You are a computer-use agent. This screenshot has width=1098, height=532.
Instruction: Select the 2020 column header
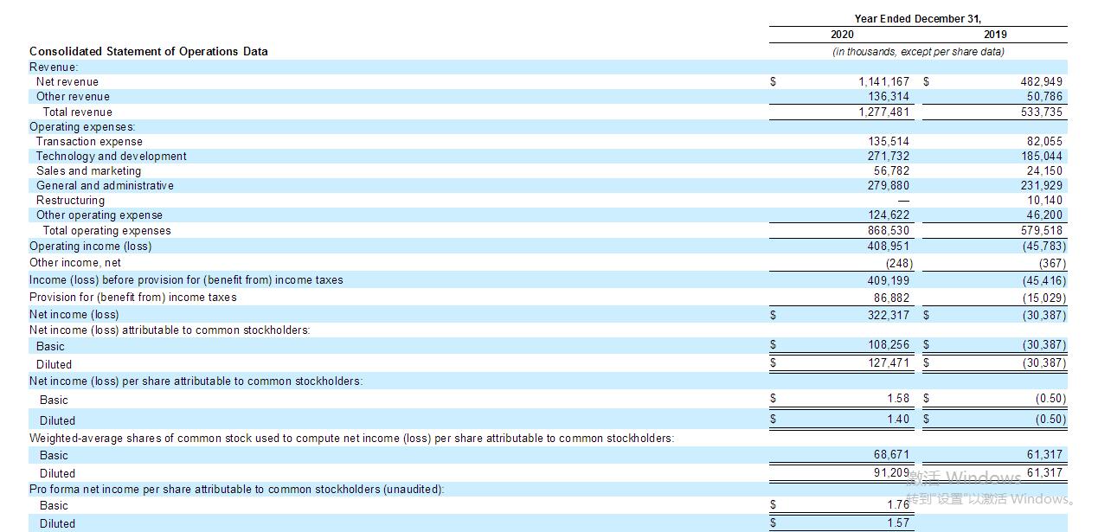[842, 35]
